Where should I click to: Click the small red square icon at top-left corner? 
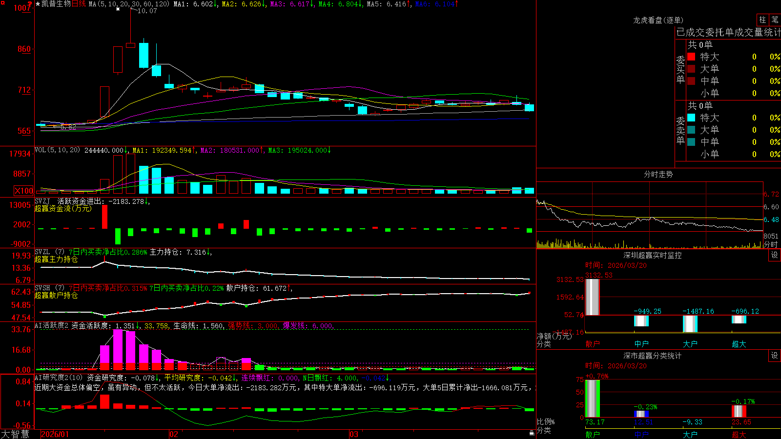[x=2, y=2]
